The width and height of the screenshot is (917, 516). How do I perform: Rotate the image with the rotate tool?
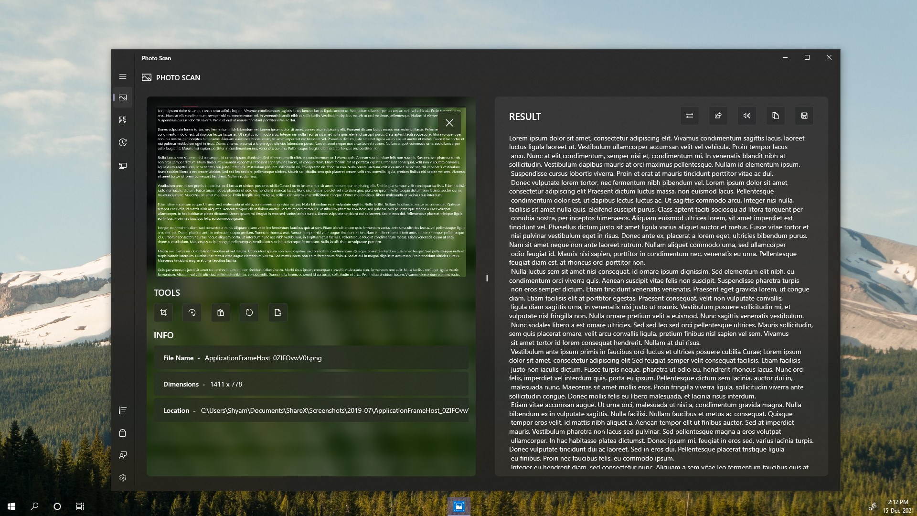coord(192,312)
